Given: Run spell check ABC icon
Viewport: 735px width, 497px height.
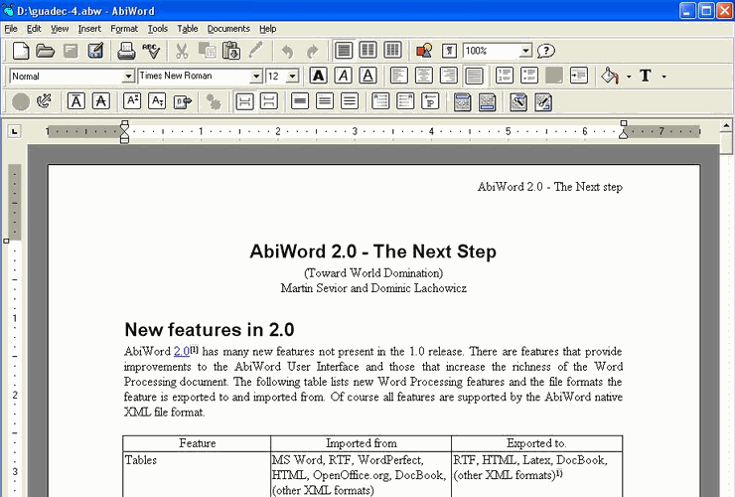Looking at the screenshot, I should 151,51.
